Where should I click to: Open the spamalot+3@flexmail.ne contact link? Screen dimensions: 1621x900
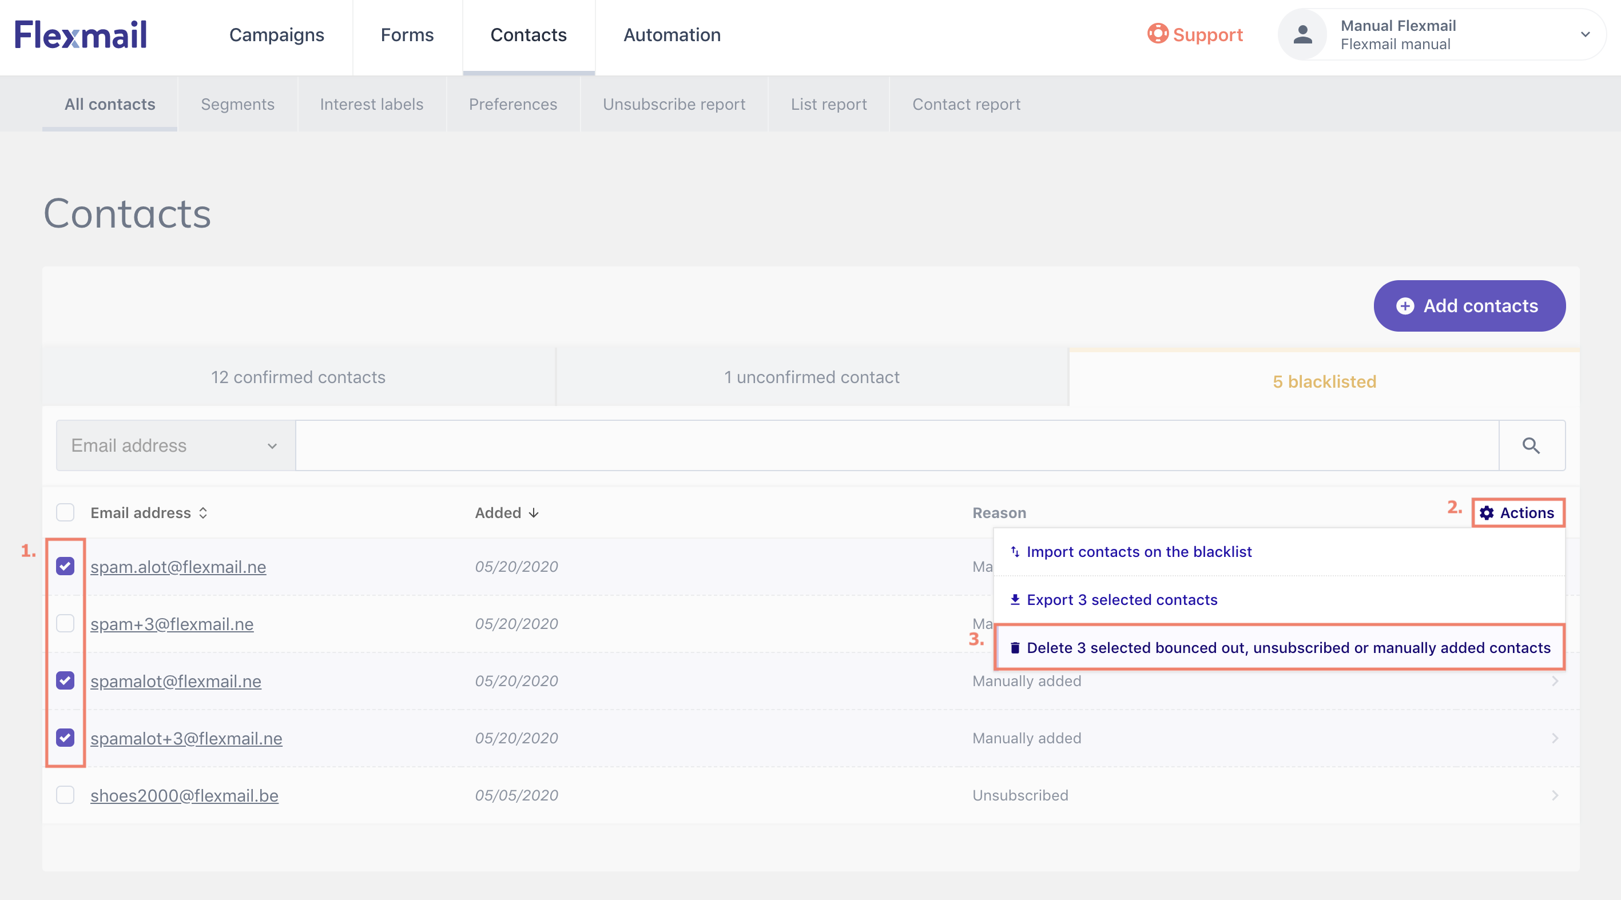pos(186,738)
